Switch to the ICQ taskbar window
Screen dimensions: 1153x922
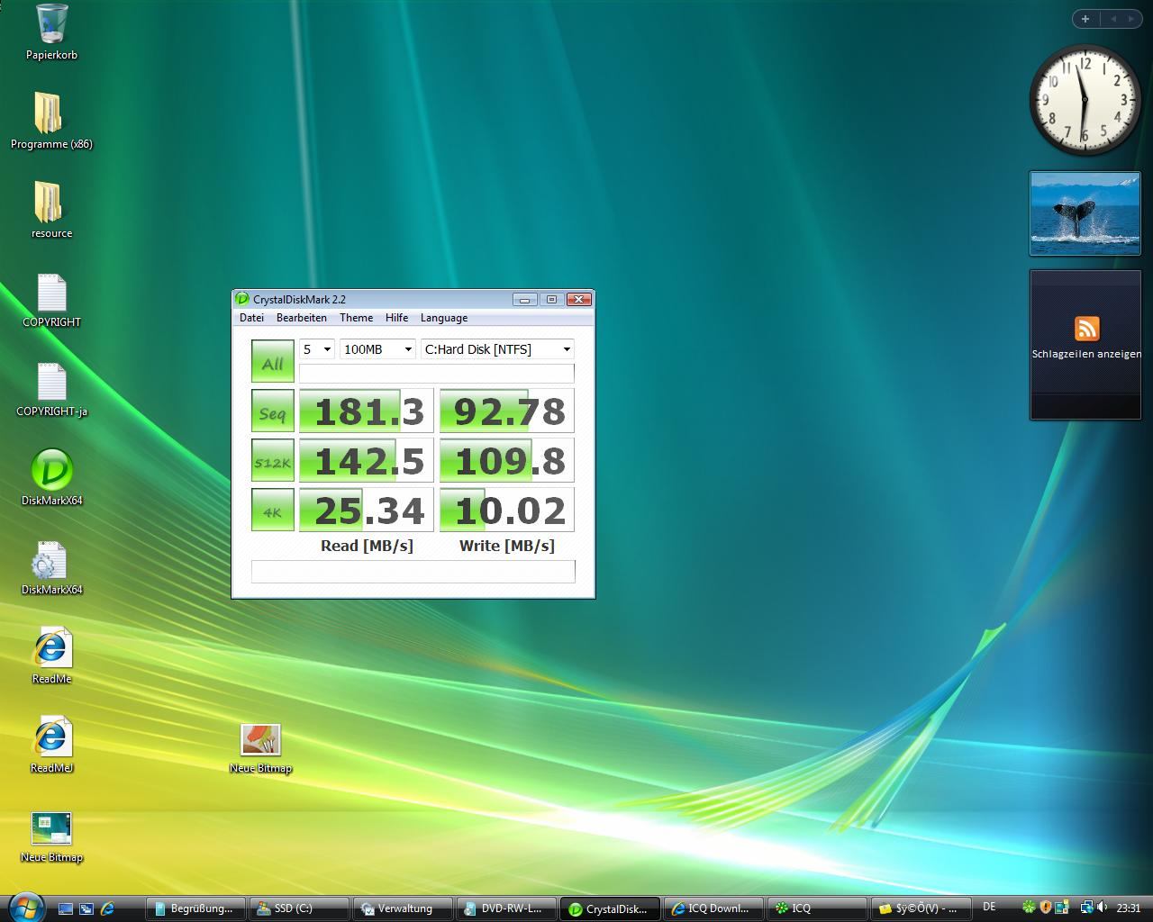(x=817, y=908)
